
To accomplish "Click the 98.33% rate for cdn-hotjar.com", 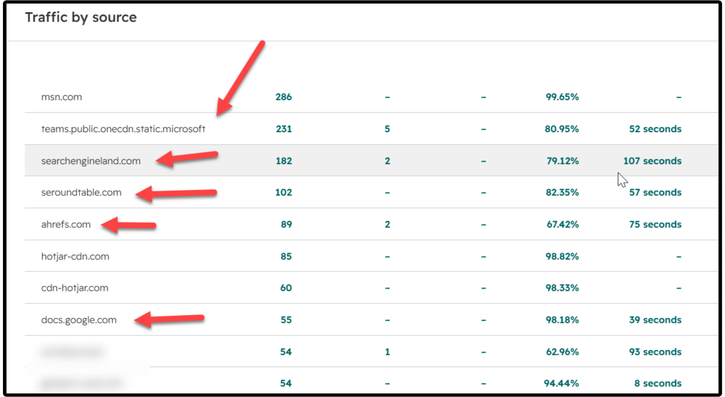I will [562, 288].
